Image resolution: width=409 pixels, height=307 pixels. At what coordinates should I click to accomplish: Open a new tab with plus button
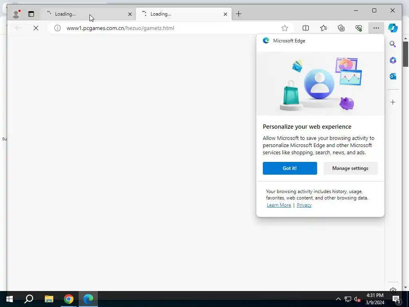tap(238, 14)
